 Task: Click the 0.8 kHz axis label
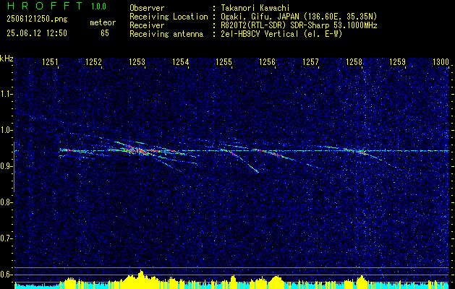pos(6,202)
